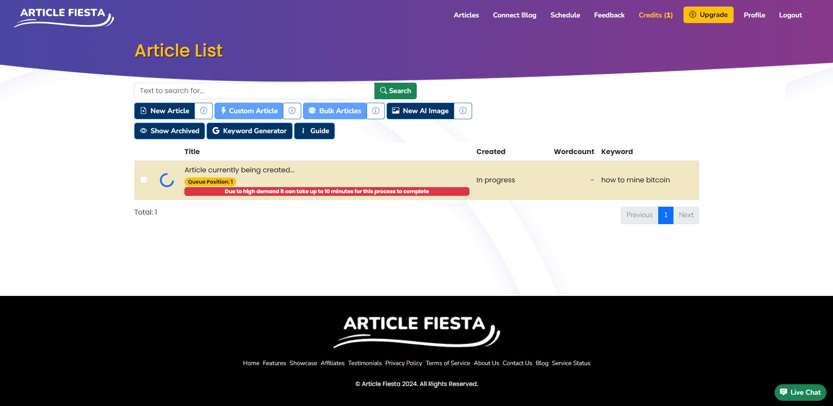The width and height of the screenshot is (833, 406).
Task: Open the Affiliates footer link
Action: click(x=333, y=363)
